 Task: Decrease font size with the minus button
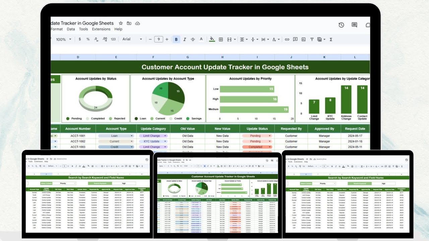click(150, 39)
